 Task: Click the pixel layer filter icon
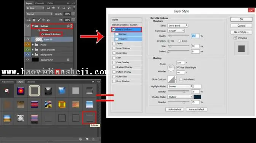point(48,8)
